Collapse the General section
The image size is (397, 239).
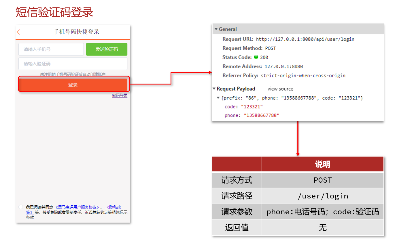(216, 29)
